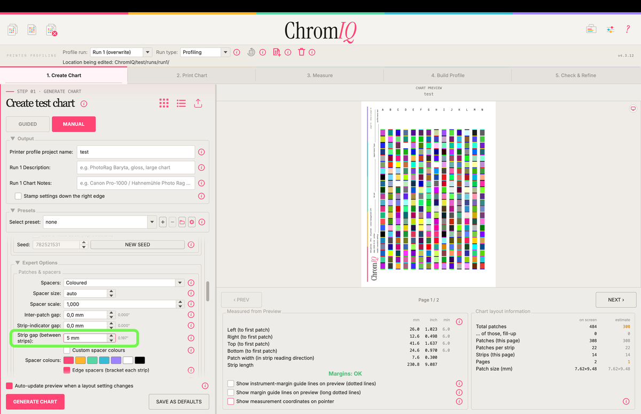Click the GENERATE CHART button

(35, 402)
